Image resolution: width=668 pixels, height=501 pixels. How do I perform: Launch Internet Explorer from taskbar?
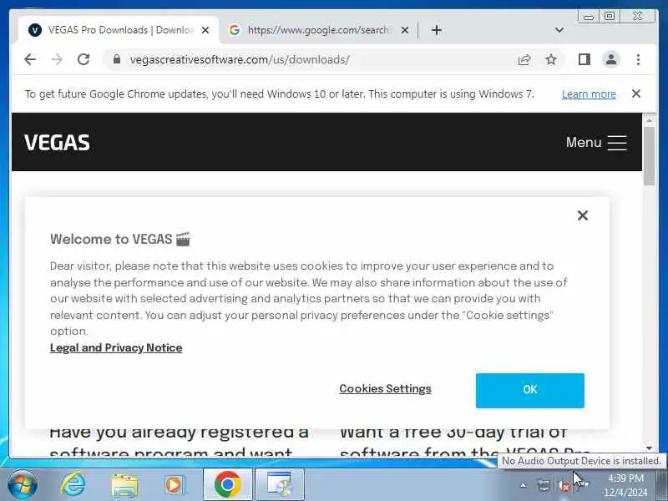pos(73,485)
